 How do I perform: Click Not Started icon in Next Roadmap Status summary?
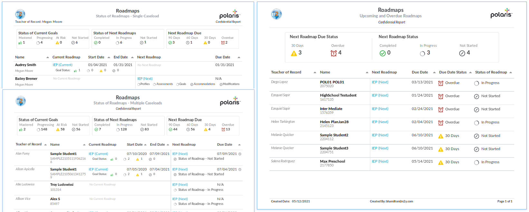click(462, 53)
